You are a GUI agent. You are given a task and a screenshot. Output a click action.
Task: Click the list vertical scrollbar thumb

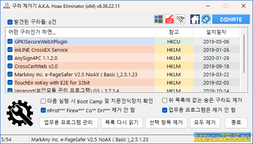[244, 54]
